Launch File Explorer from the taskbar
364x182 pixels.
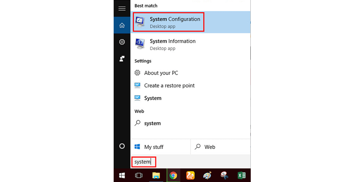point(156,176)
